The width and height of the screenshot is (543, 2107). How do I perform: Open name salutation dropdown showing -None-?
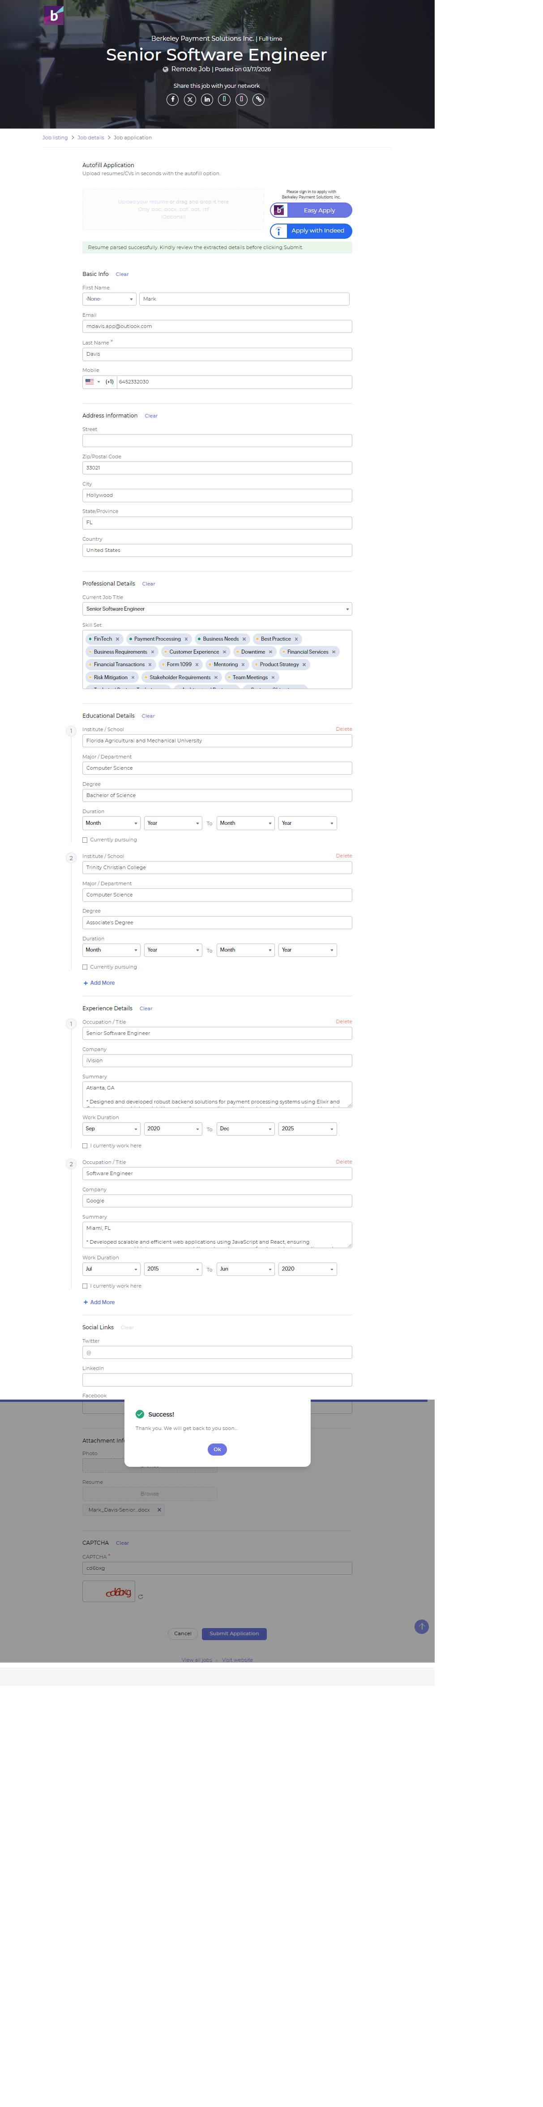click(x=109, y=299)
